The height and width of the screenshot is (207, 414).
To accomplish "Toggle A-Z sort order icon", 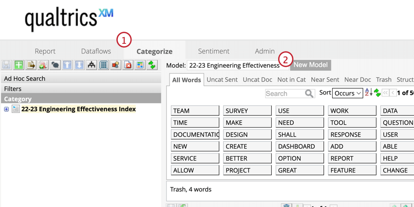I will click(x=368, y=93).
